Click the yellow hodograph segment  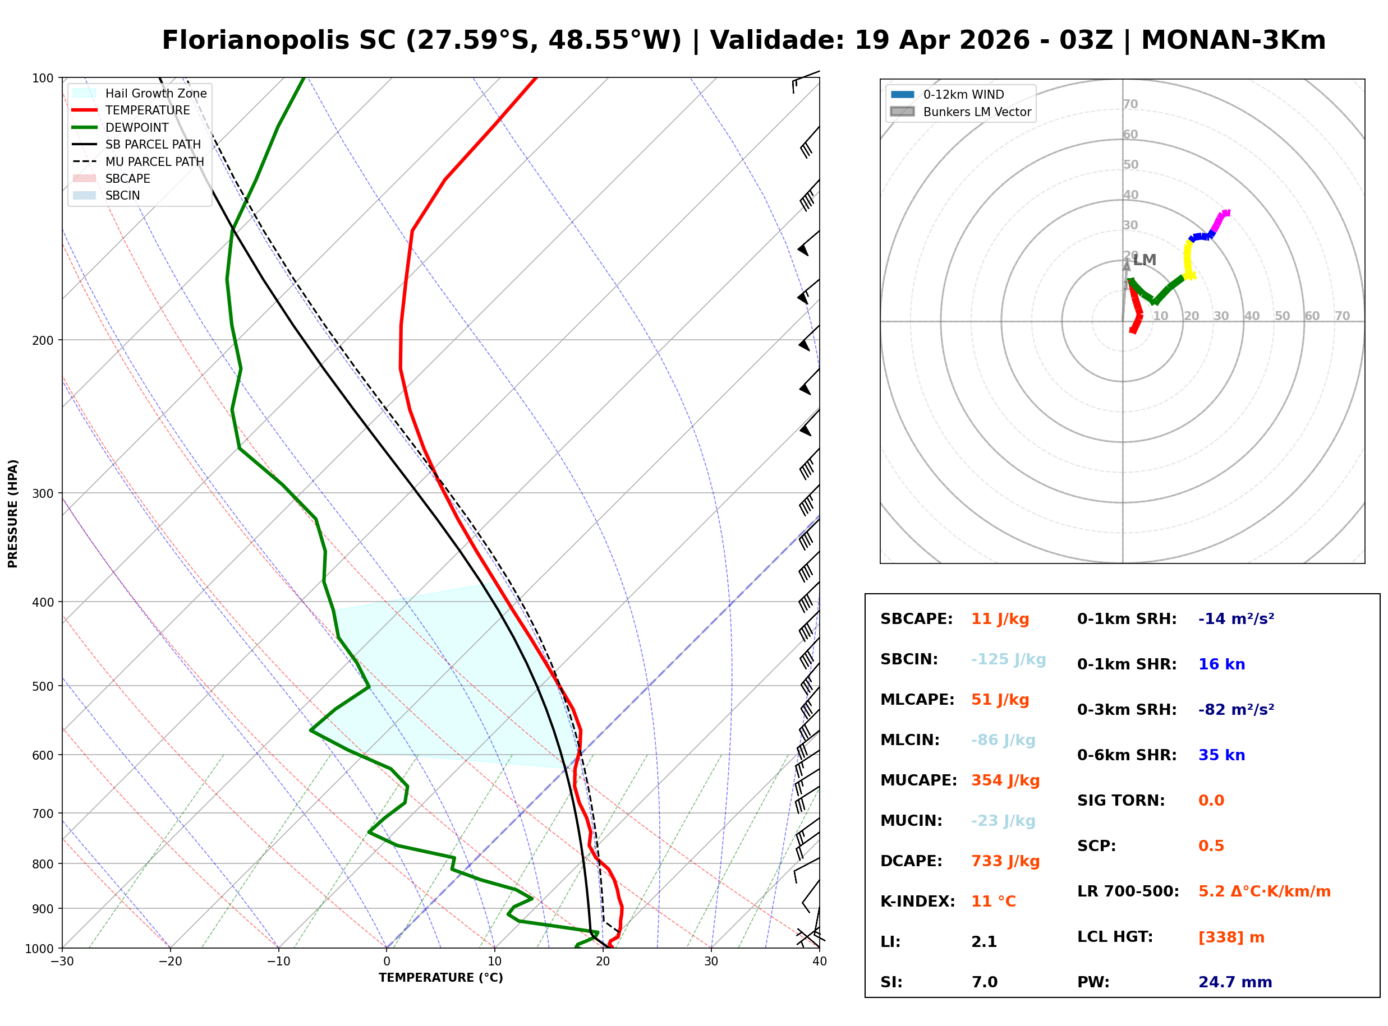tap(1187, 260)
